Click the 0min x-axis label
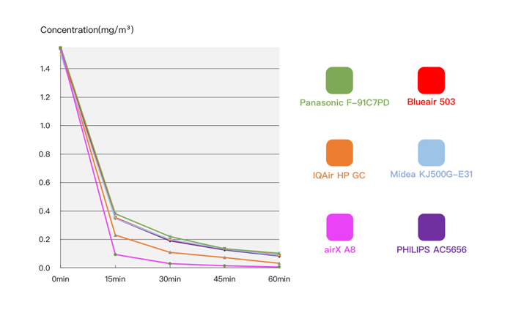This screenshot has height=310, width=513. [x=59, y=280]
